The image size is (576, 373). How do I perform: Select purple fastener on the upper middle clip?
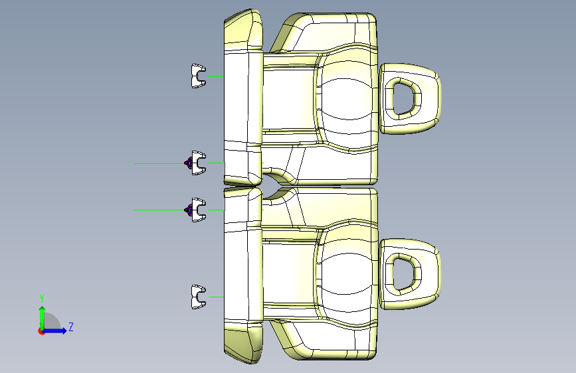189,163
